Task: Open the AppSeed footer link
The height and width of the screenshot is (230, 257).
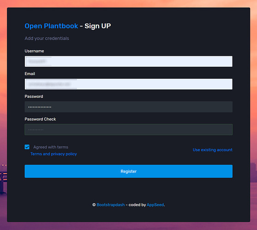Action: (x=155, y=205)
